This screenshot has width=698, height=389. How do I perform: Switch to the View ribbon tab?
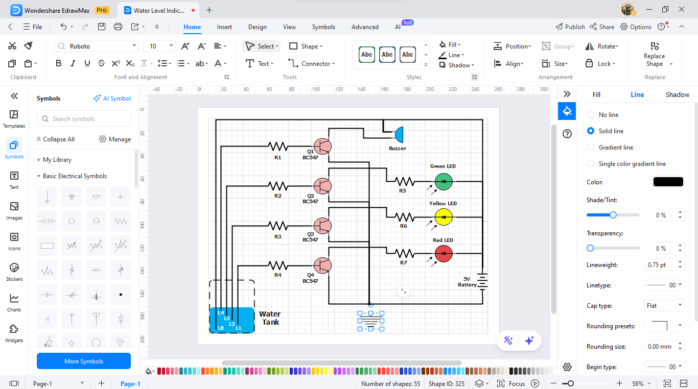click(289, 27)
